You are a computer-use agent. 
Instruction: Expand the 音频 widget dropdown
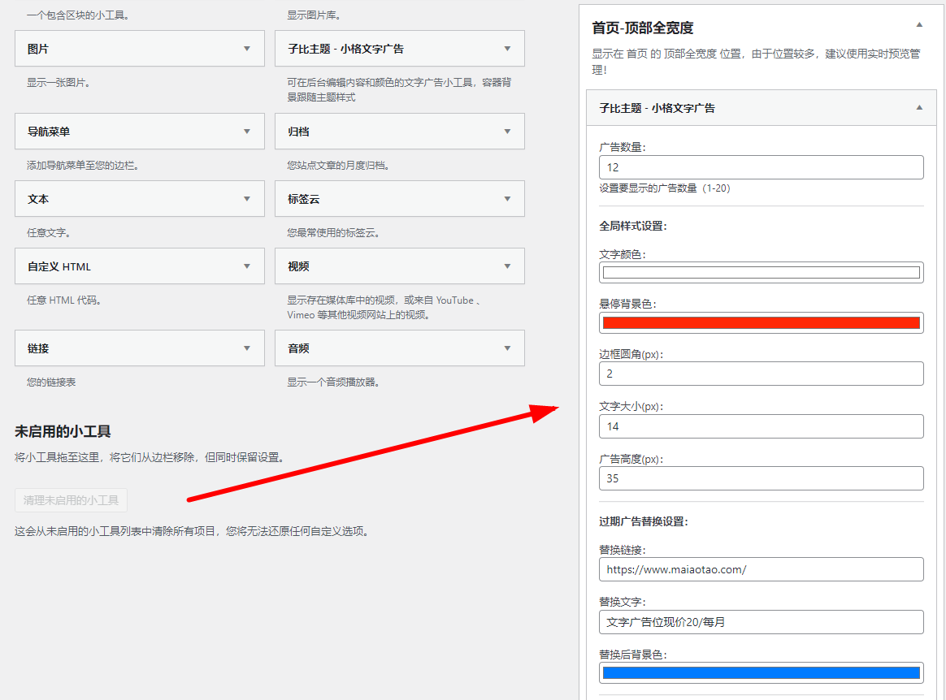[507, 348]
